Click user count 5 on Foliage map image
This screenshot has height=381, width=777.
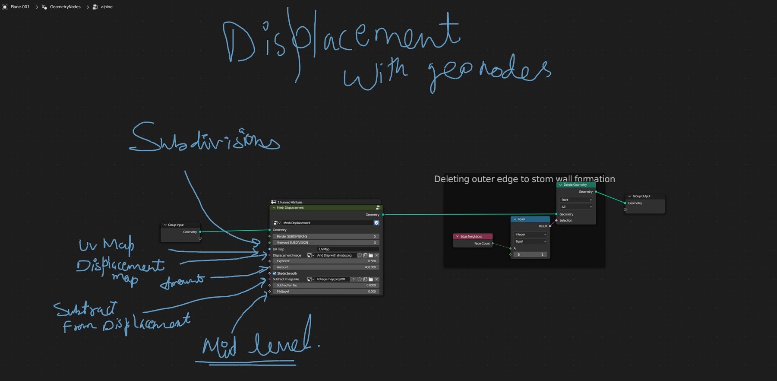point(353,279)
